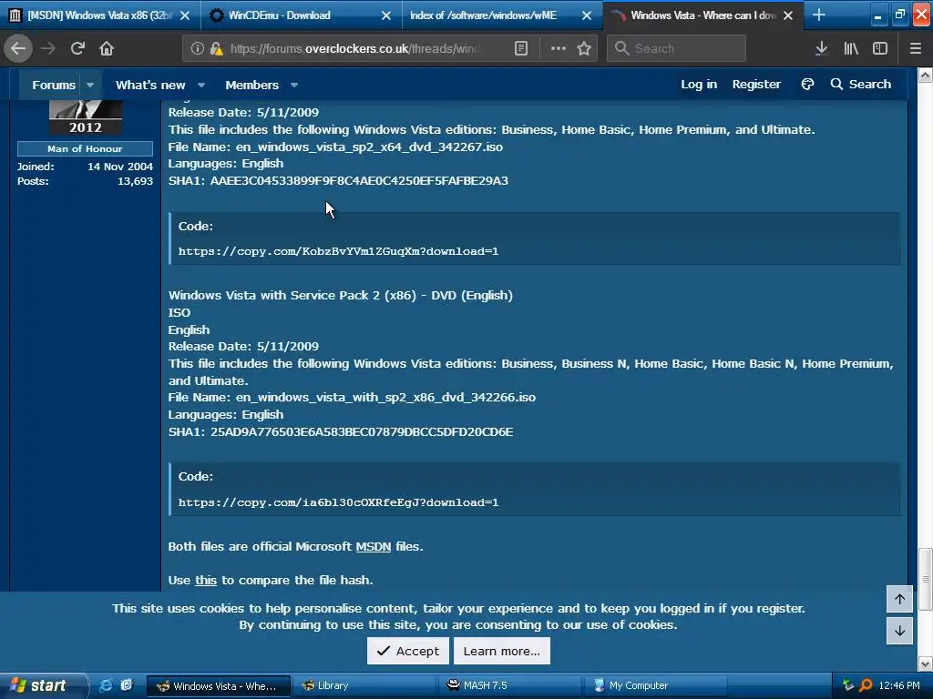Viewport: 933px width, 699px height.
Task: Bookmark this page with the star icon
Action: [584, 48]
